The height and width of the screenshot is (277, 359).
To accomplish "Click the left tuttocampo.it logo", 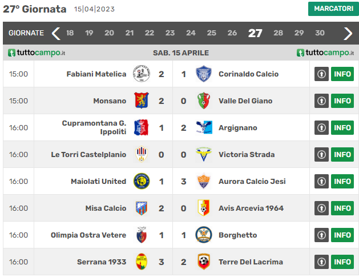I will [x=37, y=53].
